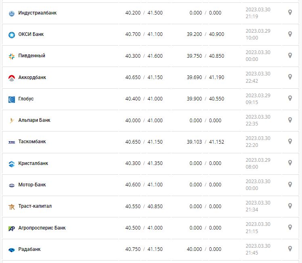Select the Глобус rate 40.400 / 41.000
Viewport: 302px width, 263px height.
tap(144, 99)
